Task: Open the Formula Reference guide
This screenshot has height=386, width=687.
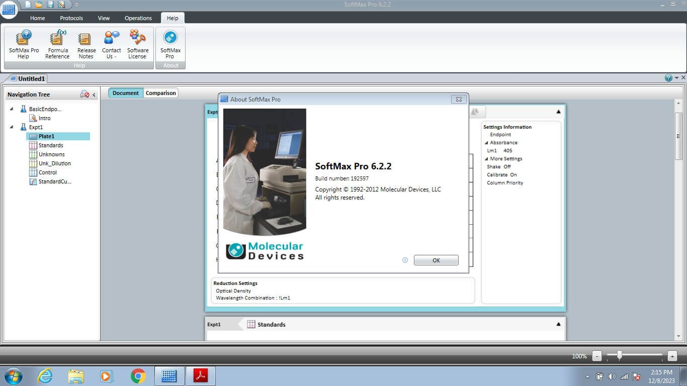Action: tap(58, 44)
